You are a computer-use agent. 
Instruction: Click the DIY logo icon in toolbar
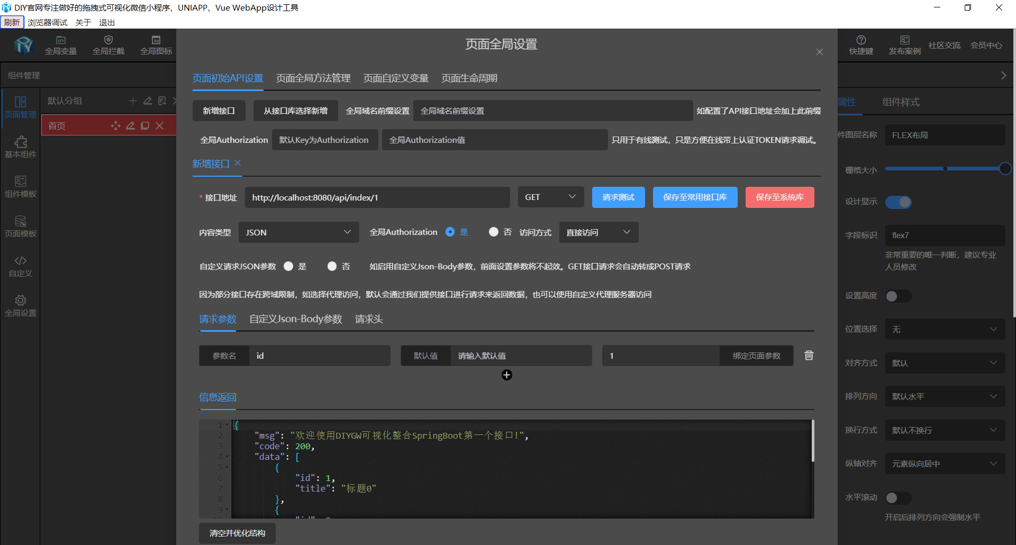pyautogui.click(x=24, y=45)
